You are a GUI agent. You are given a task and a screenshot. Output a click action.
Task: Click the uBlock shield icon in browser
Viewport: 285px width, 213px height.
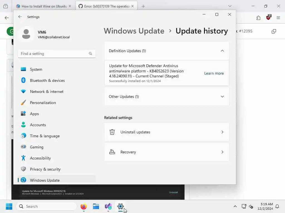[x=269, y=17]
